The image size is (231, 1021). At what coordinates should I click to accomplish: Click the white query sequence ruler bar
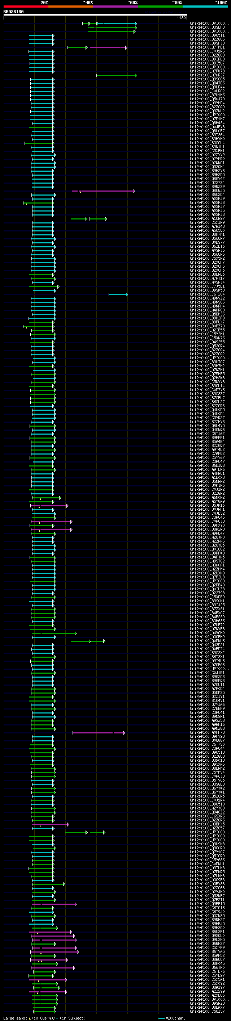click(x=95, y=14)
